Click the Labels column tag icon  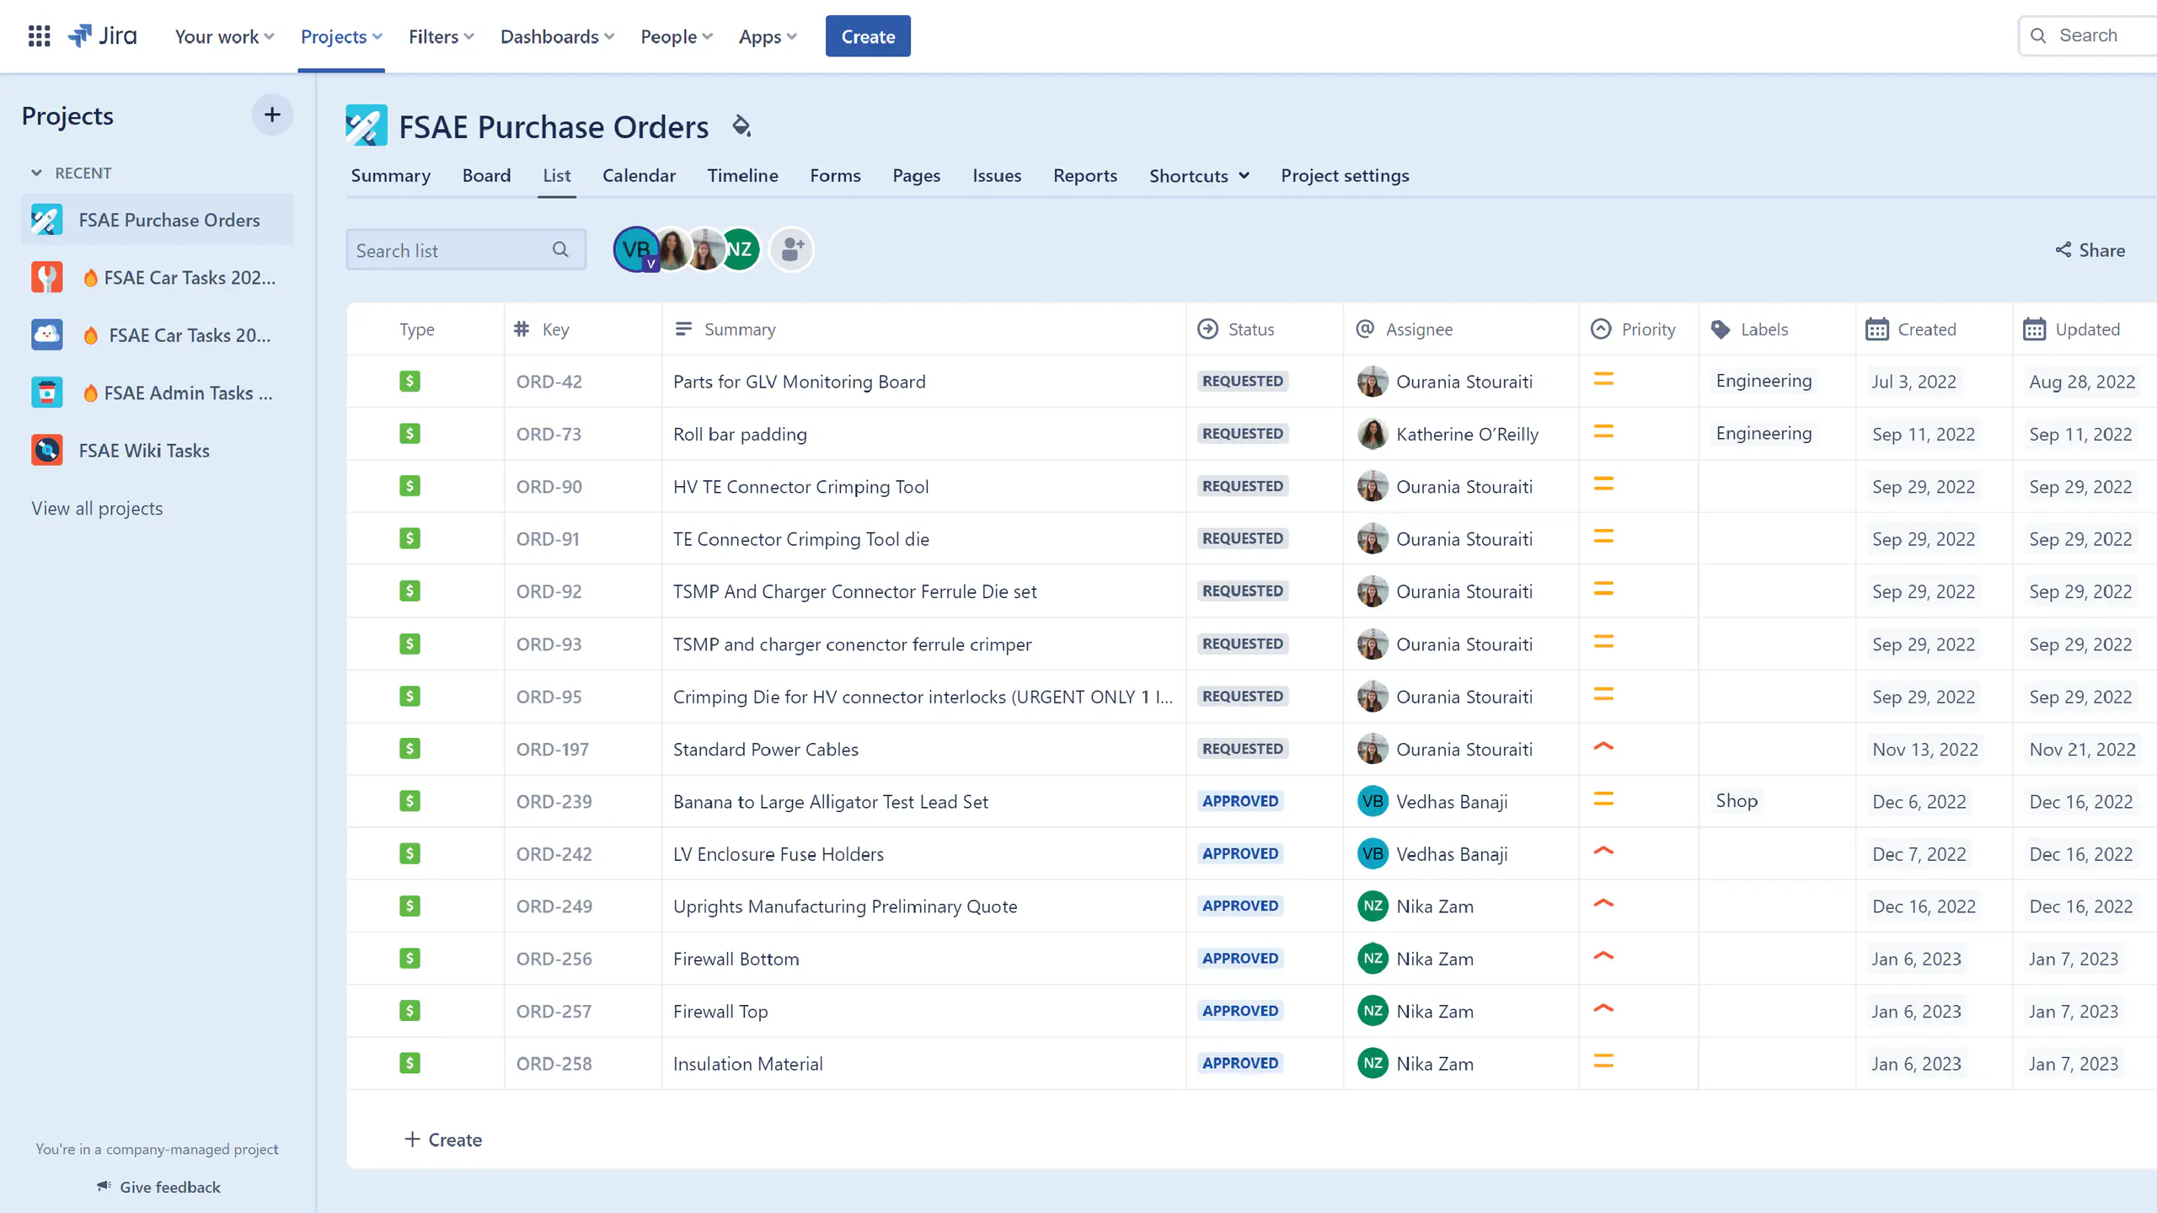(x=1721, y=329)
